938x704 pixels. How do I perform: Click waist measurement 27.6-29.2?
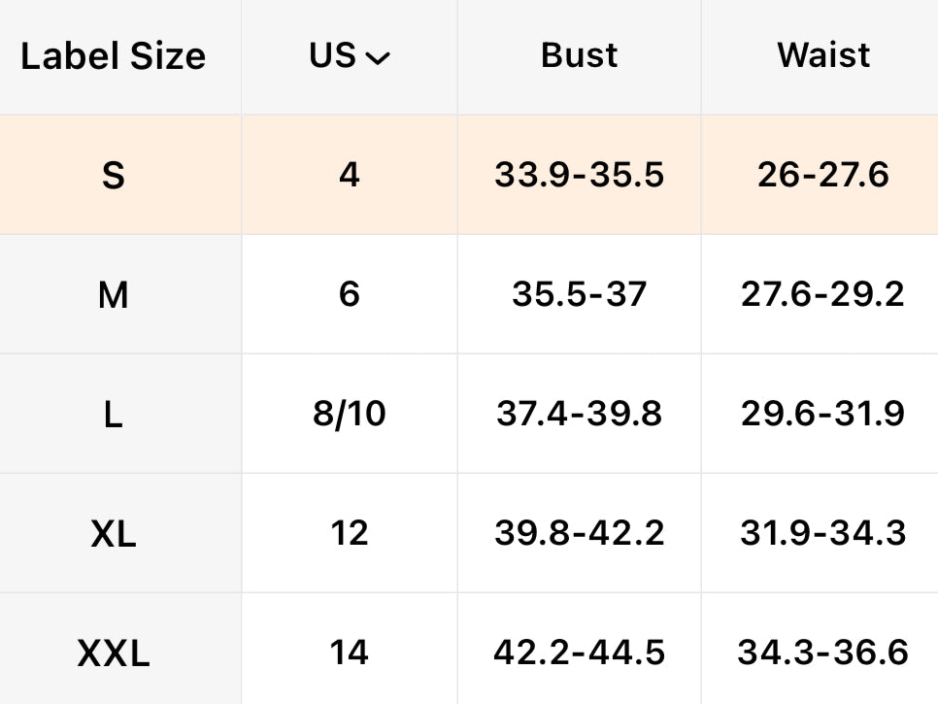822,294
